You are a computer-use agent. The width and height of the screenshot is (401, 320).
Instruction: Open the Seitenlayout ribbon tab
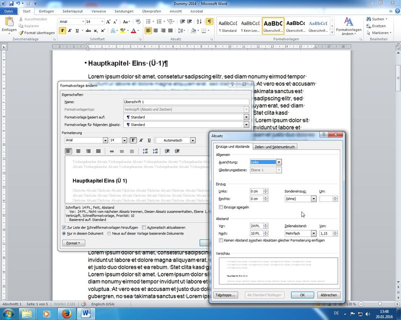[x=73, y=10]
